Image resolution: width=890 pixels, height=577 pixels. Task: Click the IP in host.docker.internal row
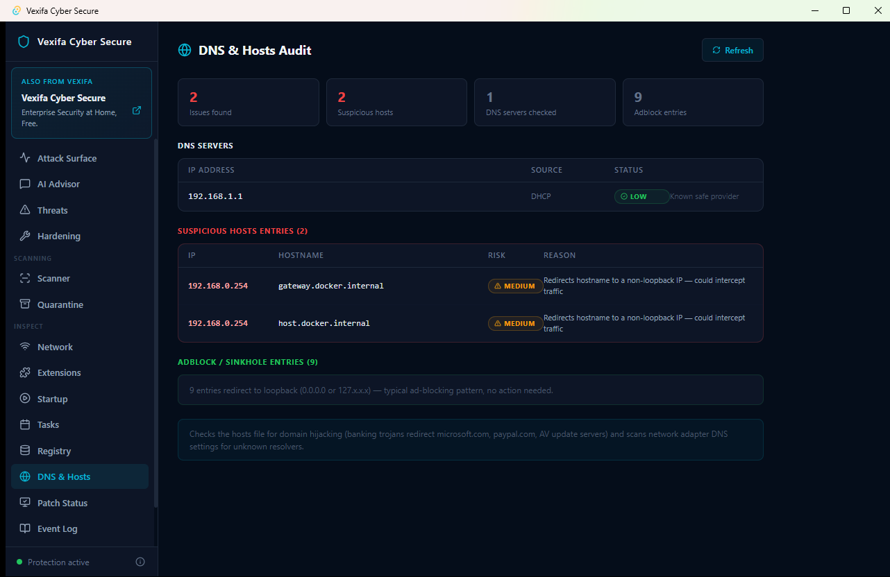(218, 323)
